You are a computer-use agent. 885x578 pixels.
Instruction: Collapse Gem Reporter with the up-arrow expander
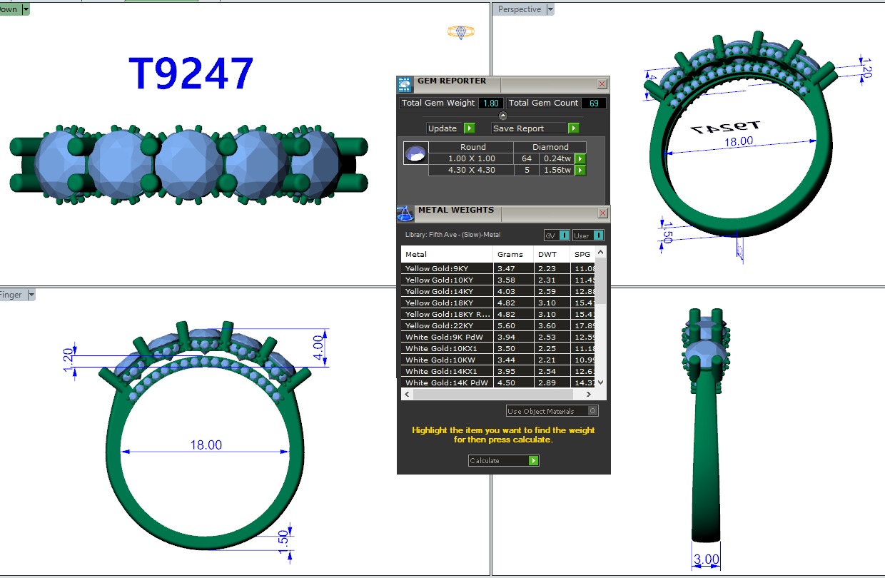coord(502,116)
